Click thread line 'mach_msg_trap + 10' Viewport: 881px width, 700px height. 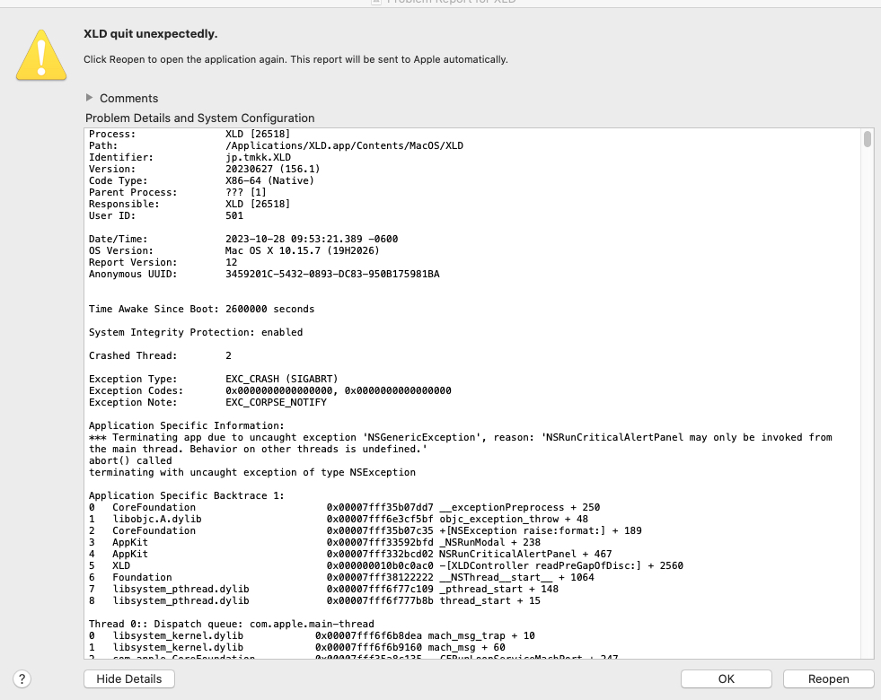click(312, 636)
